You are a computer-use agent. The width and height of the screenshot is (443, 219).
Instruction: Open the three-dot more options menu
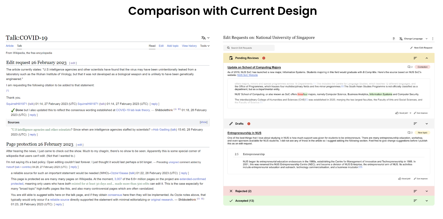(433, 39)
